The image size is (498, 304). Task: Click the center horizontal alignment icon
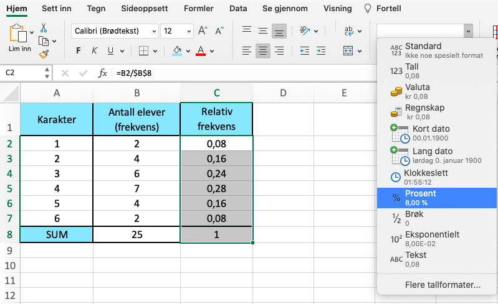tap(263, 51)
